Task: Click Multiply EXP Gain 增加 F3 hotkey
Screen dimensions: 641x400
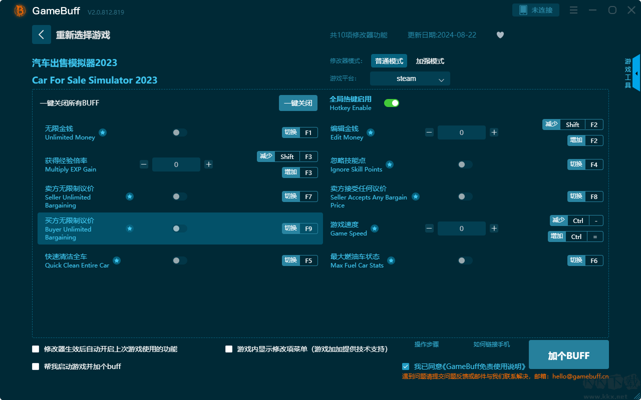Action: [300, 172]
